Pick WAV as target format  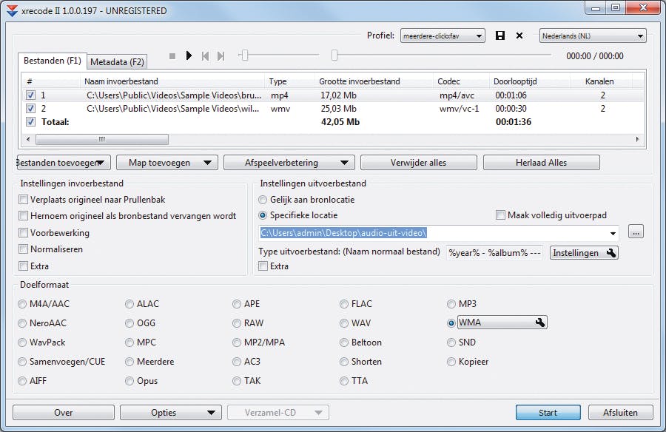[x=344, y=323]
